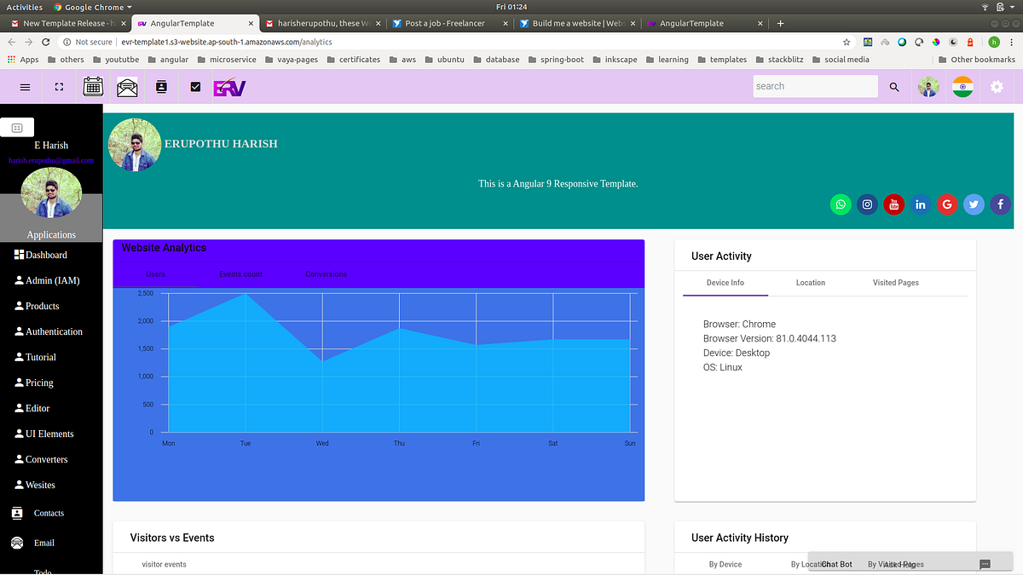Select the contact card icon in toolbar
Screen dimensions: 1023x575
(x=161, y=86)
